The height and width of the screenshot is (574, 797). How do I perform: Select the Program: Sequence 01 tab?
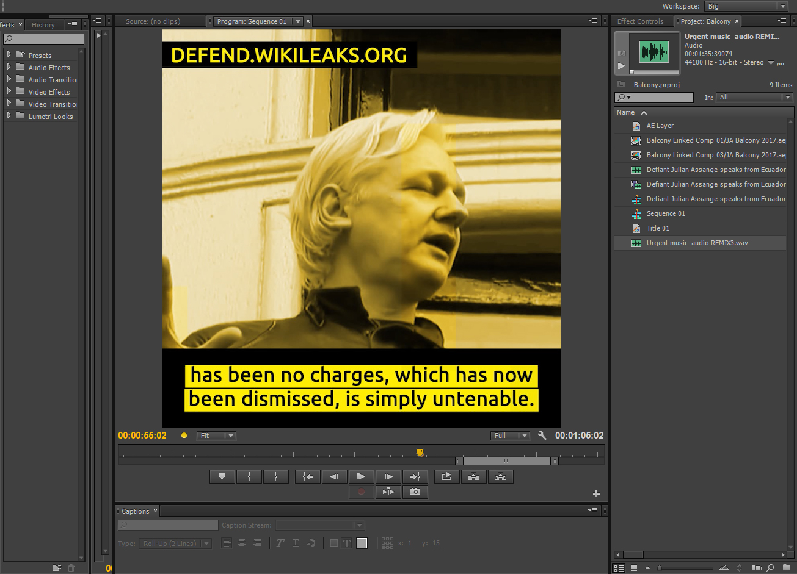252,21
